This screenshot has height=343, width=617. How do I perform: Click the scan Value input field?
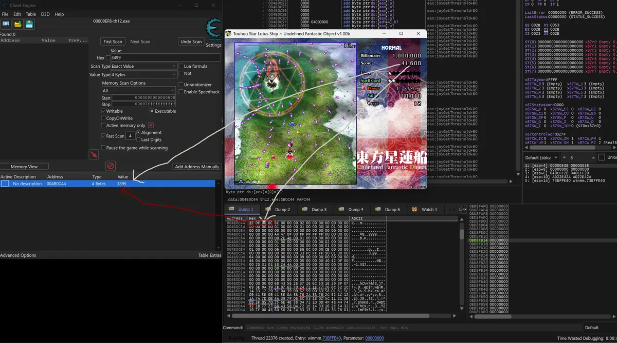click(166, 58)
